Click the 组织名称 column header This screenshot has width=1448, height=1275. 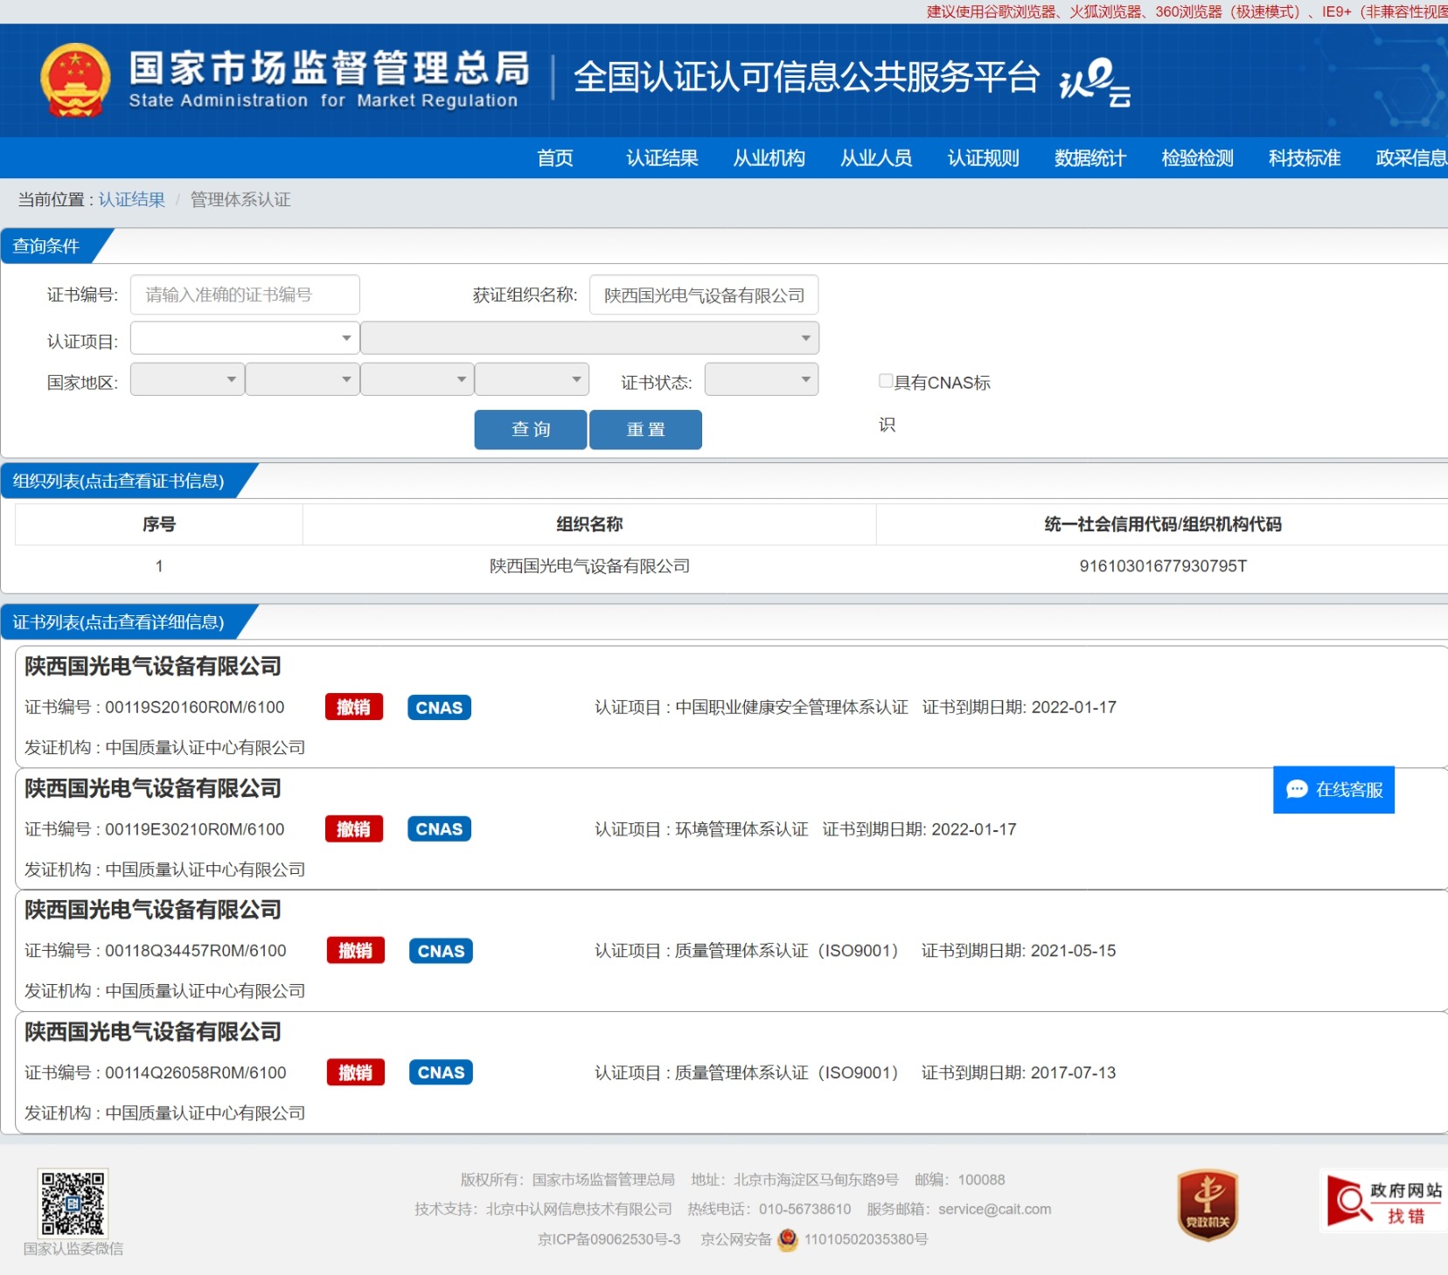(589, 524)
